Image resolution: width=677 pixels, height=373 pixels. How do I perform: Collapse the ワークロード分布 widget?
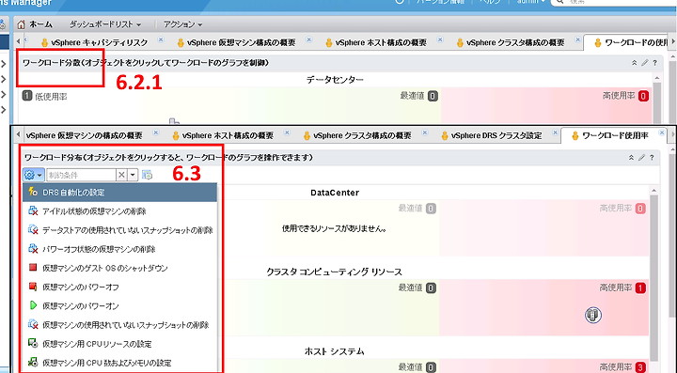(631, 158)
